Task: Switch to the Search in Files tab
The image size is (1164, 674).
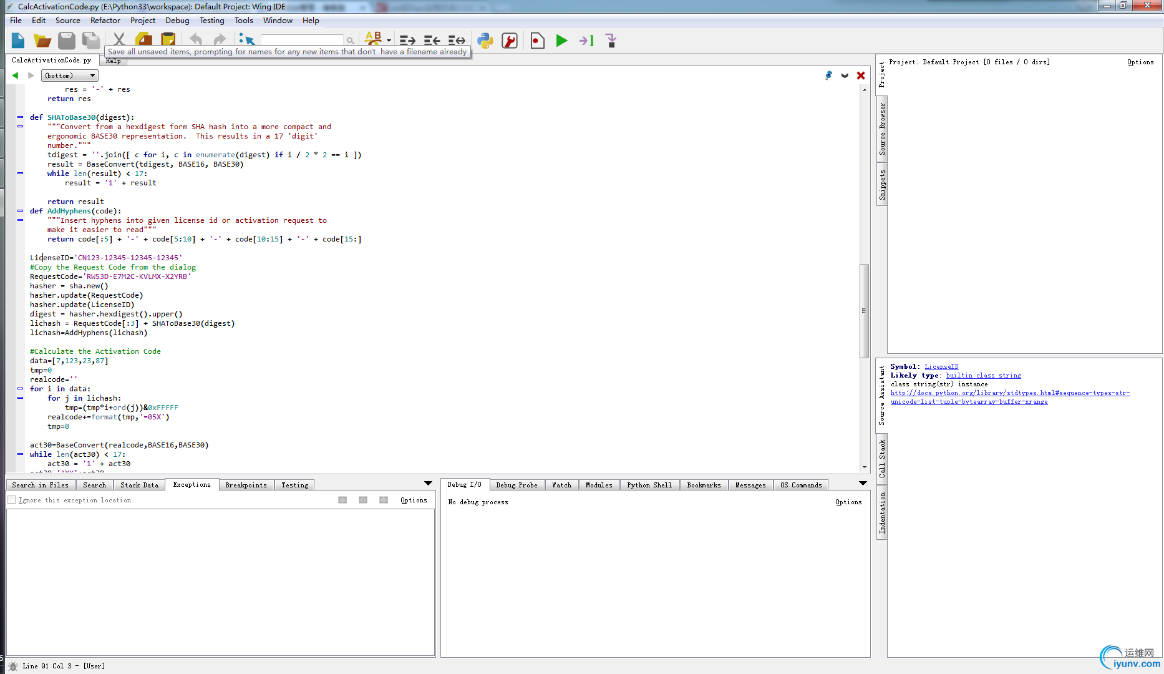Action: point(41,485)
